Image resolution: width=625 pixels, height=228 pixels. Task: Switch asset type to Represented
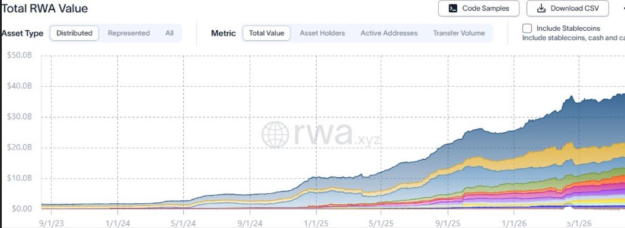(129, 33)
